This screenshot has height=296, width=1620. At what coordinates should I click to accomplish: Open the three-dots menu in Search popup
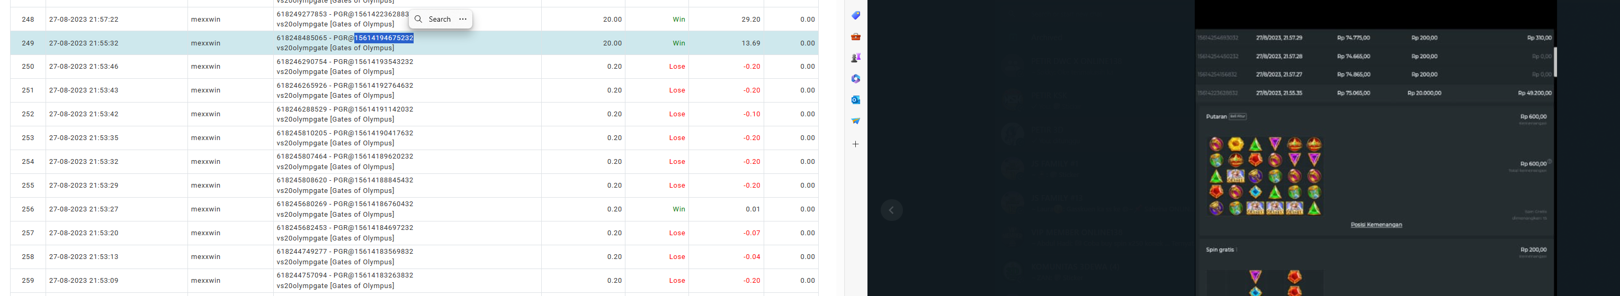(463, 20)
